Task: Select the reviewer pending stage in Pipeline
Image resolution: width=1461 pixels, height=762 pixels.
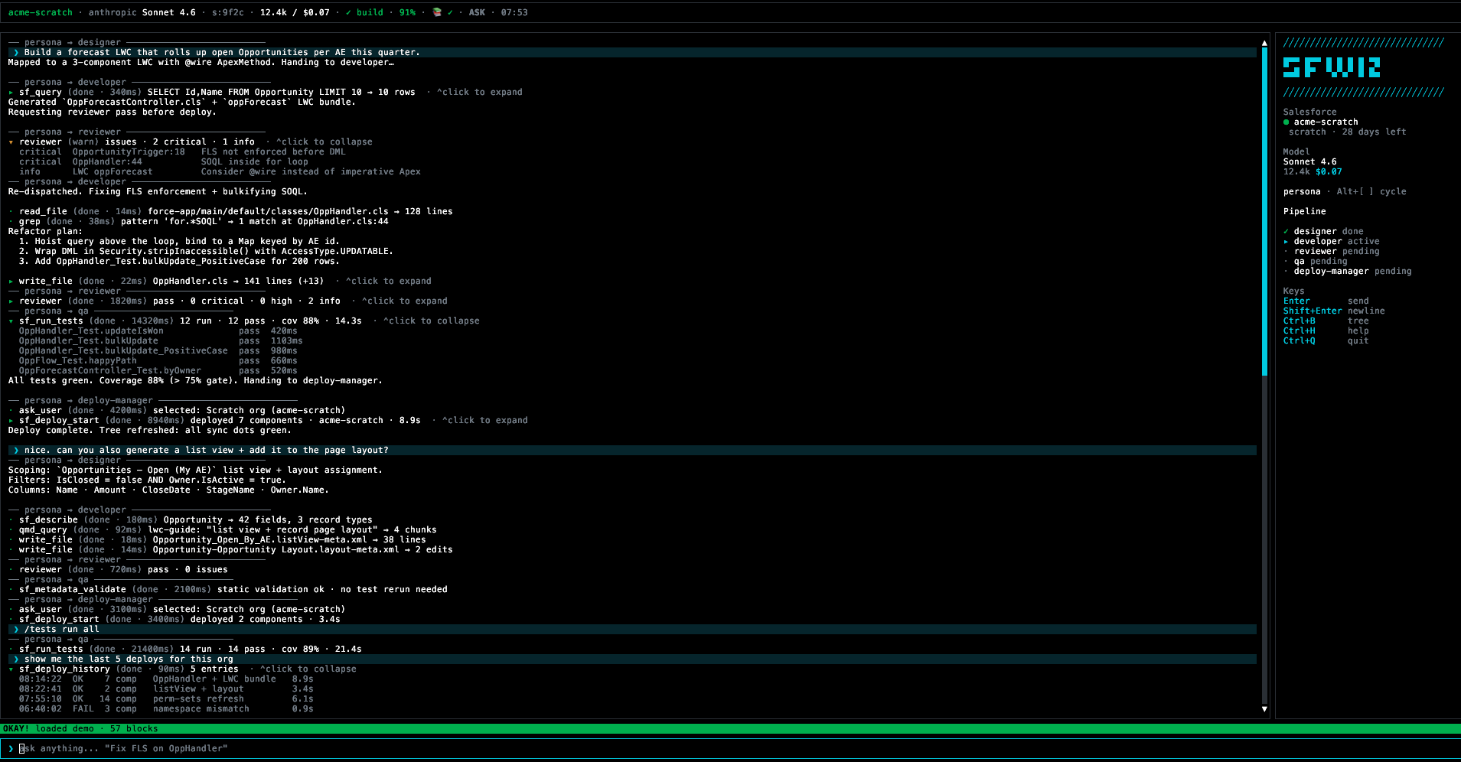Action: (x=1332, y=251)
